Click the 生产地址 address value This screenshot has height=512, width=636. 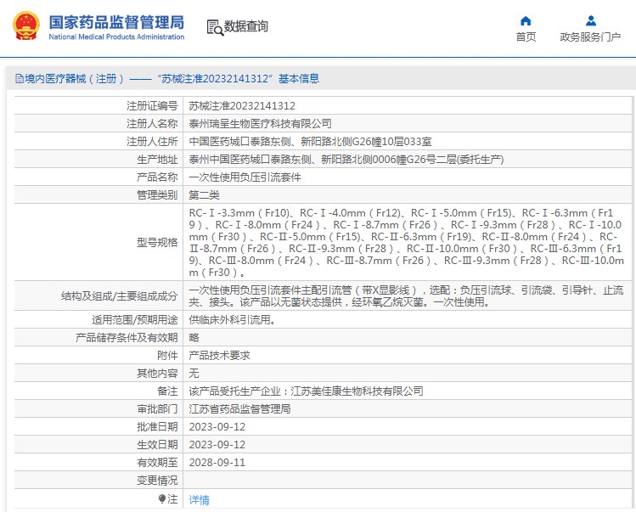pyautogui.click(x=346, y=160)
